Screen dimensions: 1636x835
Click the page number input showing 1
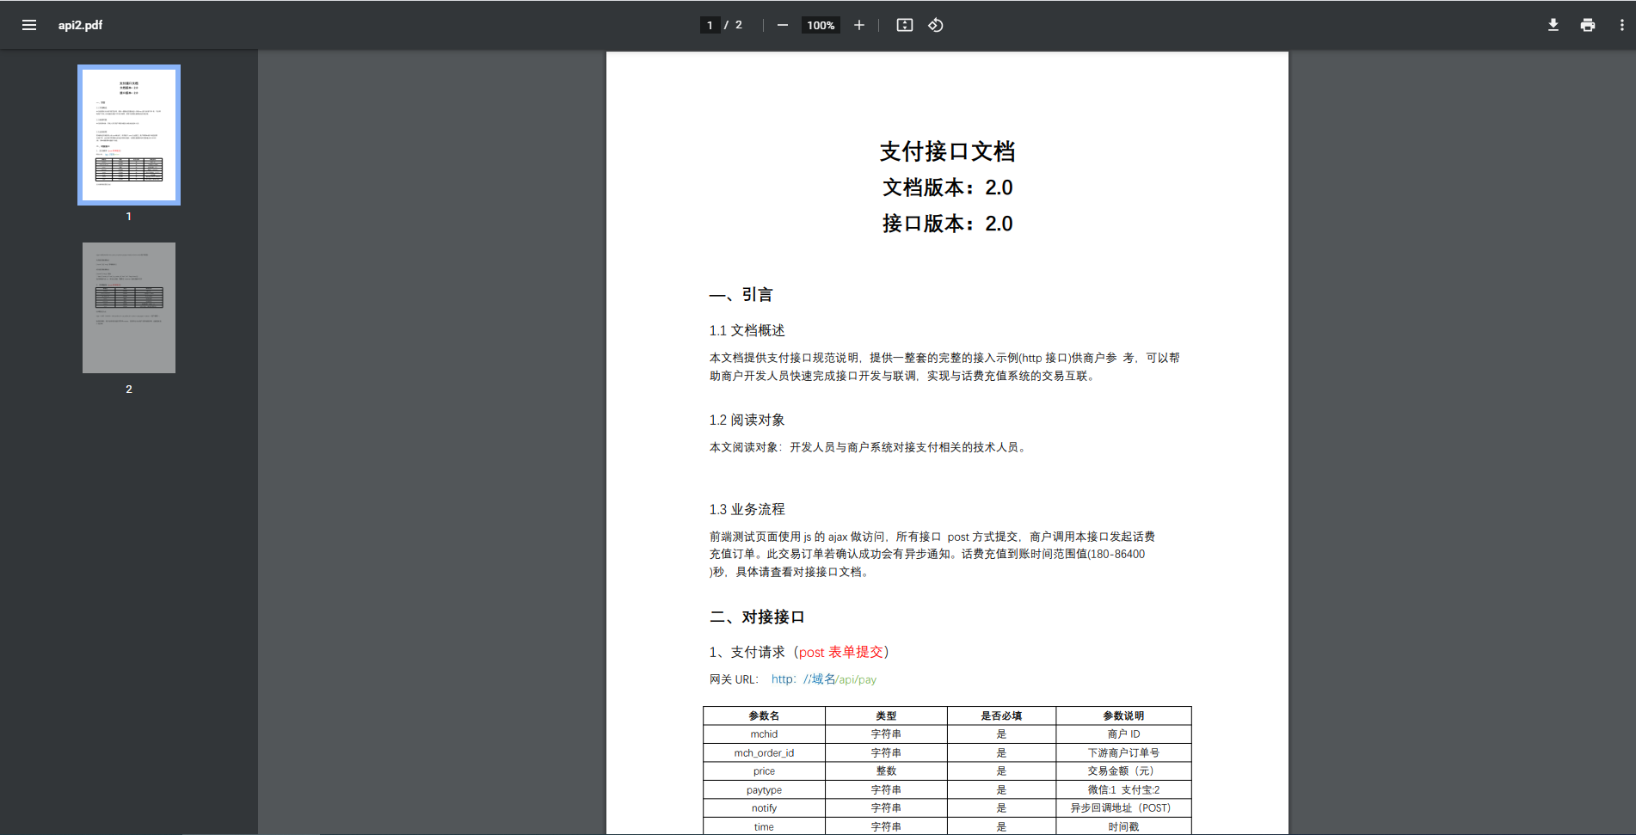pos(710,25)
